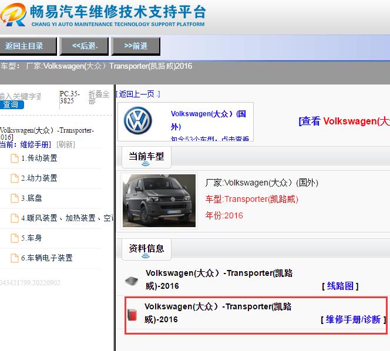Viewport: 390px width, 351px height.
Task: Click 包含53个车型 link text
Action: point(210,139)
